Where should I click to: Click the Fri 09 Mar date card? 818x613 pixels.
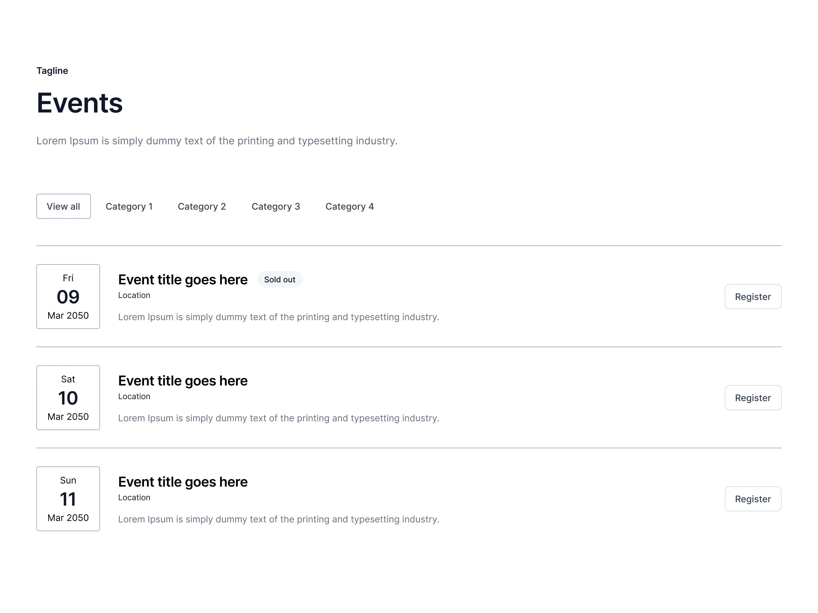68,296
